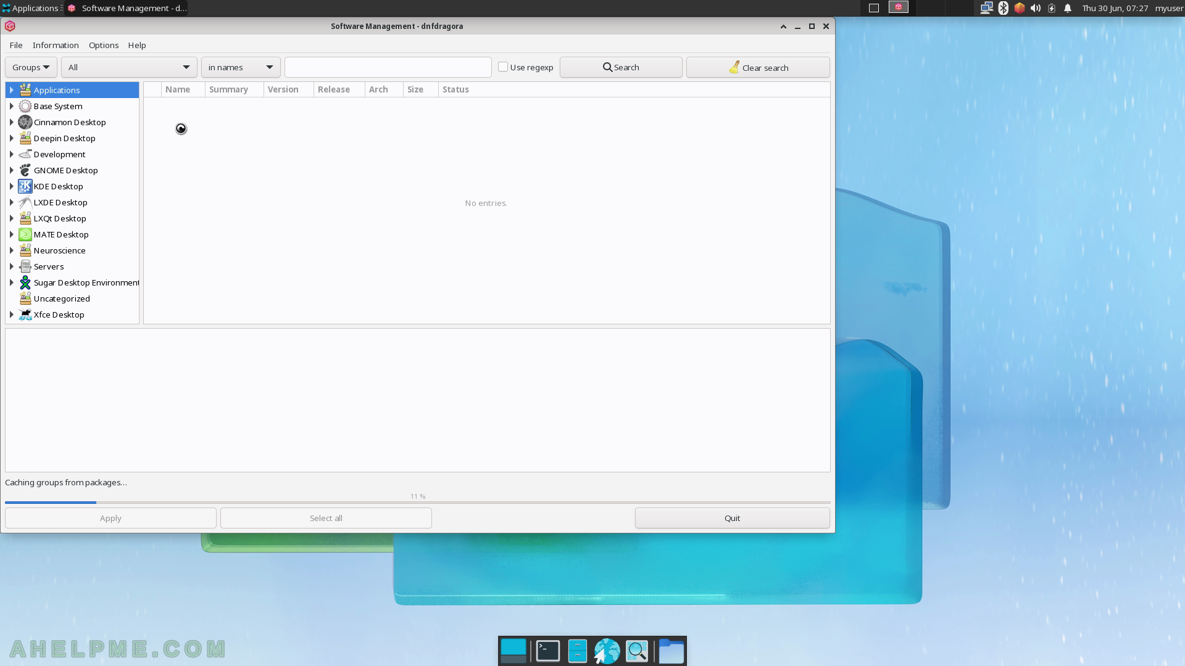This screenshot has height=666, width=1185.
Task: Expand the Base System group
Action: click(x=11, y=106)
